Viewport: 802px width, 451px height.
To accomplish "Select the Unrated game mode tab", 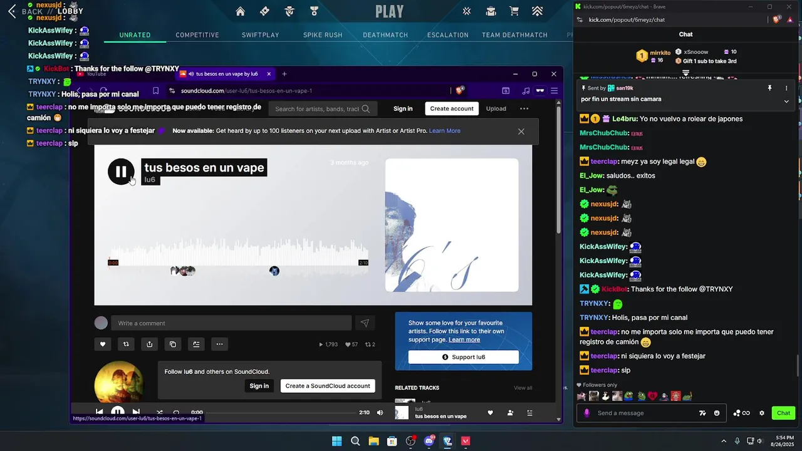I will (x=135, y=35).
